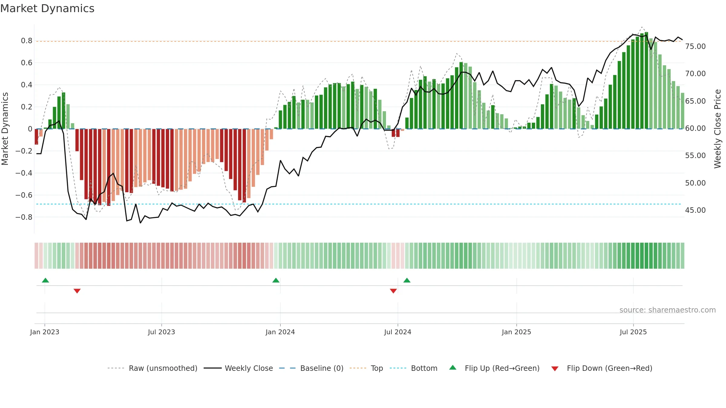The height and width of the screenshot is (408, 726).
Task: Click the 55.00 right axis price label
Action: point(695,156)
